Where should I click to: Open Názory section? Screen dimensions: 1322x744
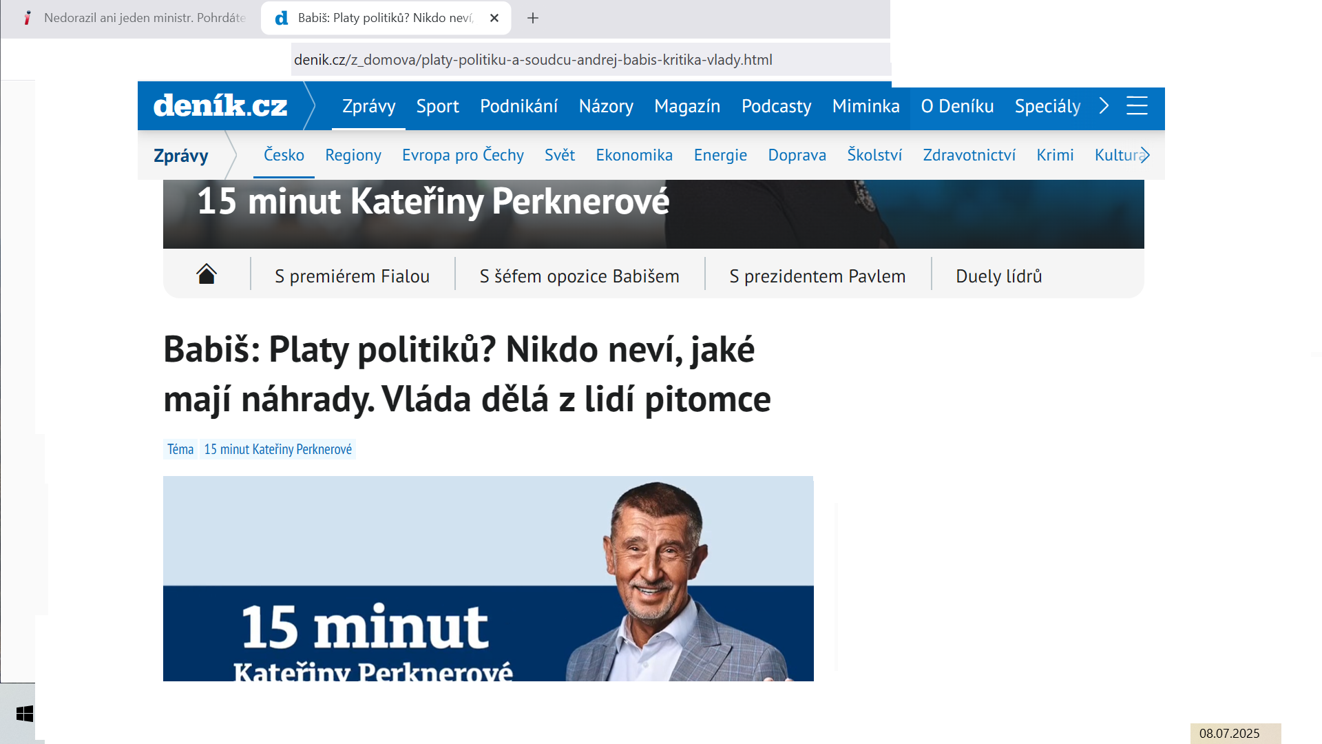606,106
